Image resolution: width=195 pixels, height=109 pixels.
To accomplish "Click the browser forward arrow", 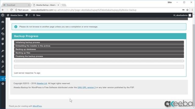I will click(x=7, y=10).
